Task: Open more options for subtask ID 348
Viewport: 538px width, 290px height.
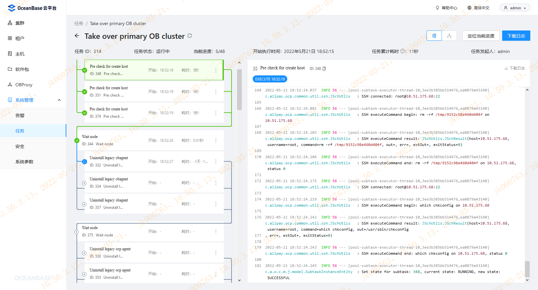Action: (216, 70)
